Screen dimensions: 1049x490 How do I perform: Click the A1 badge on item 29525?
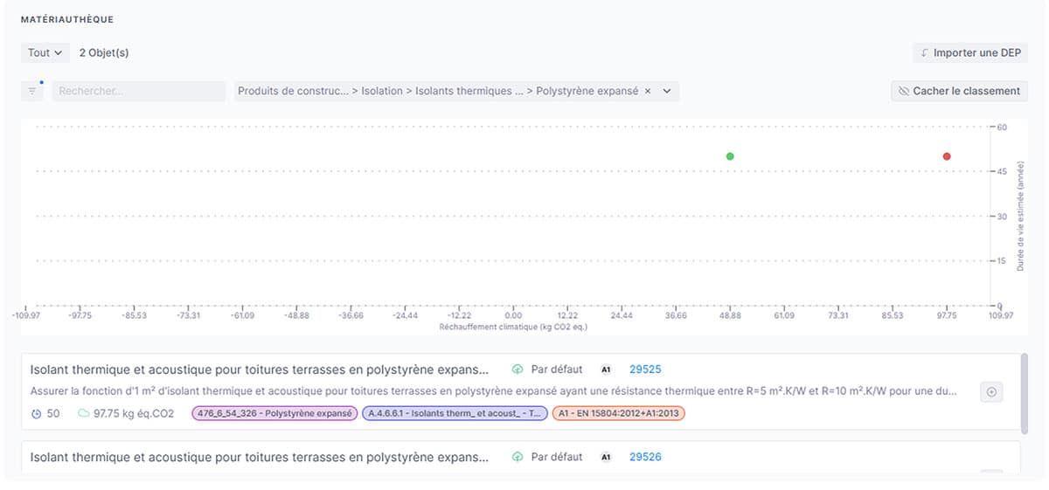[x=606, y=369]
